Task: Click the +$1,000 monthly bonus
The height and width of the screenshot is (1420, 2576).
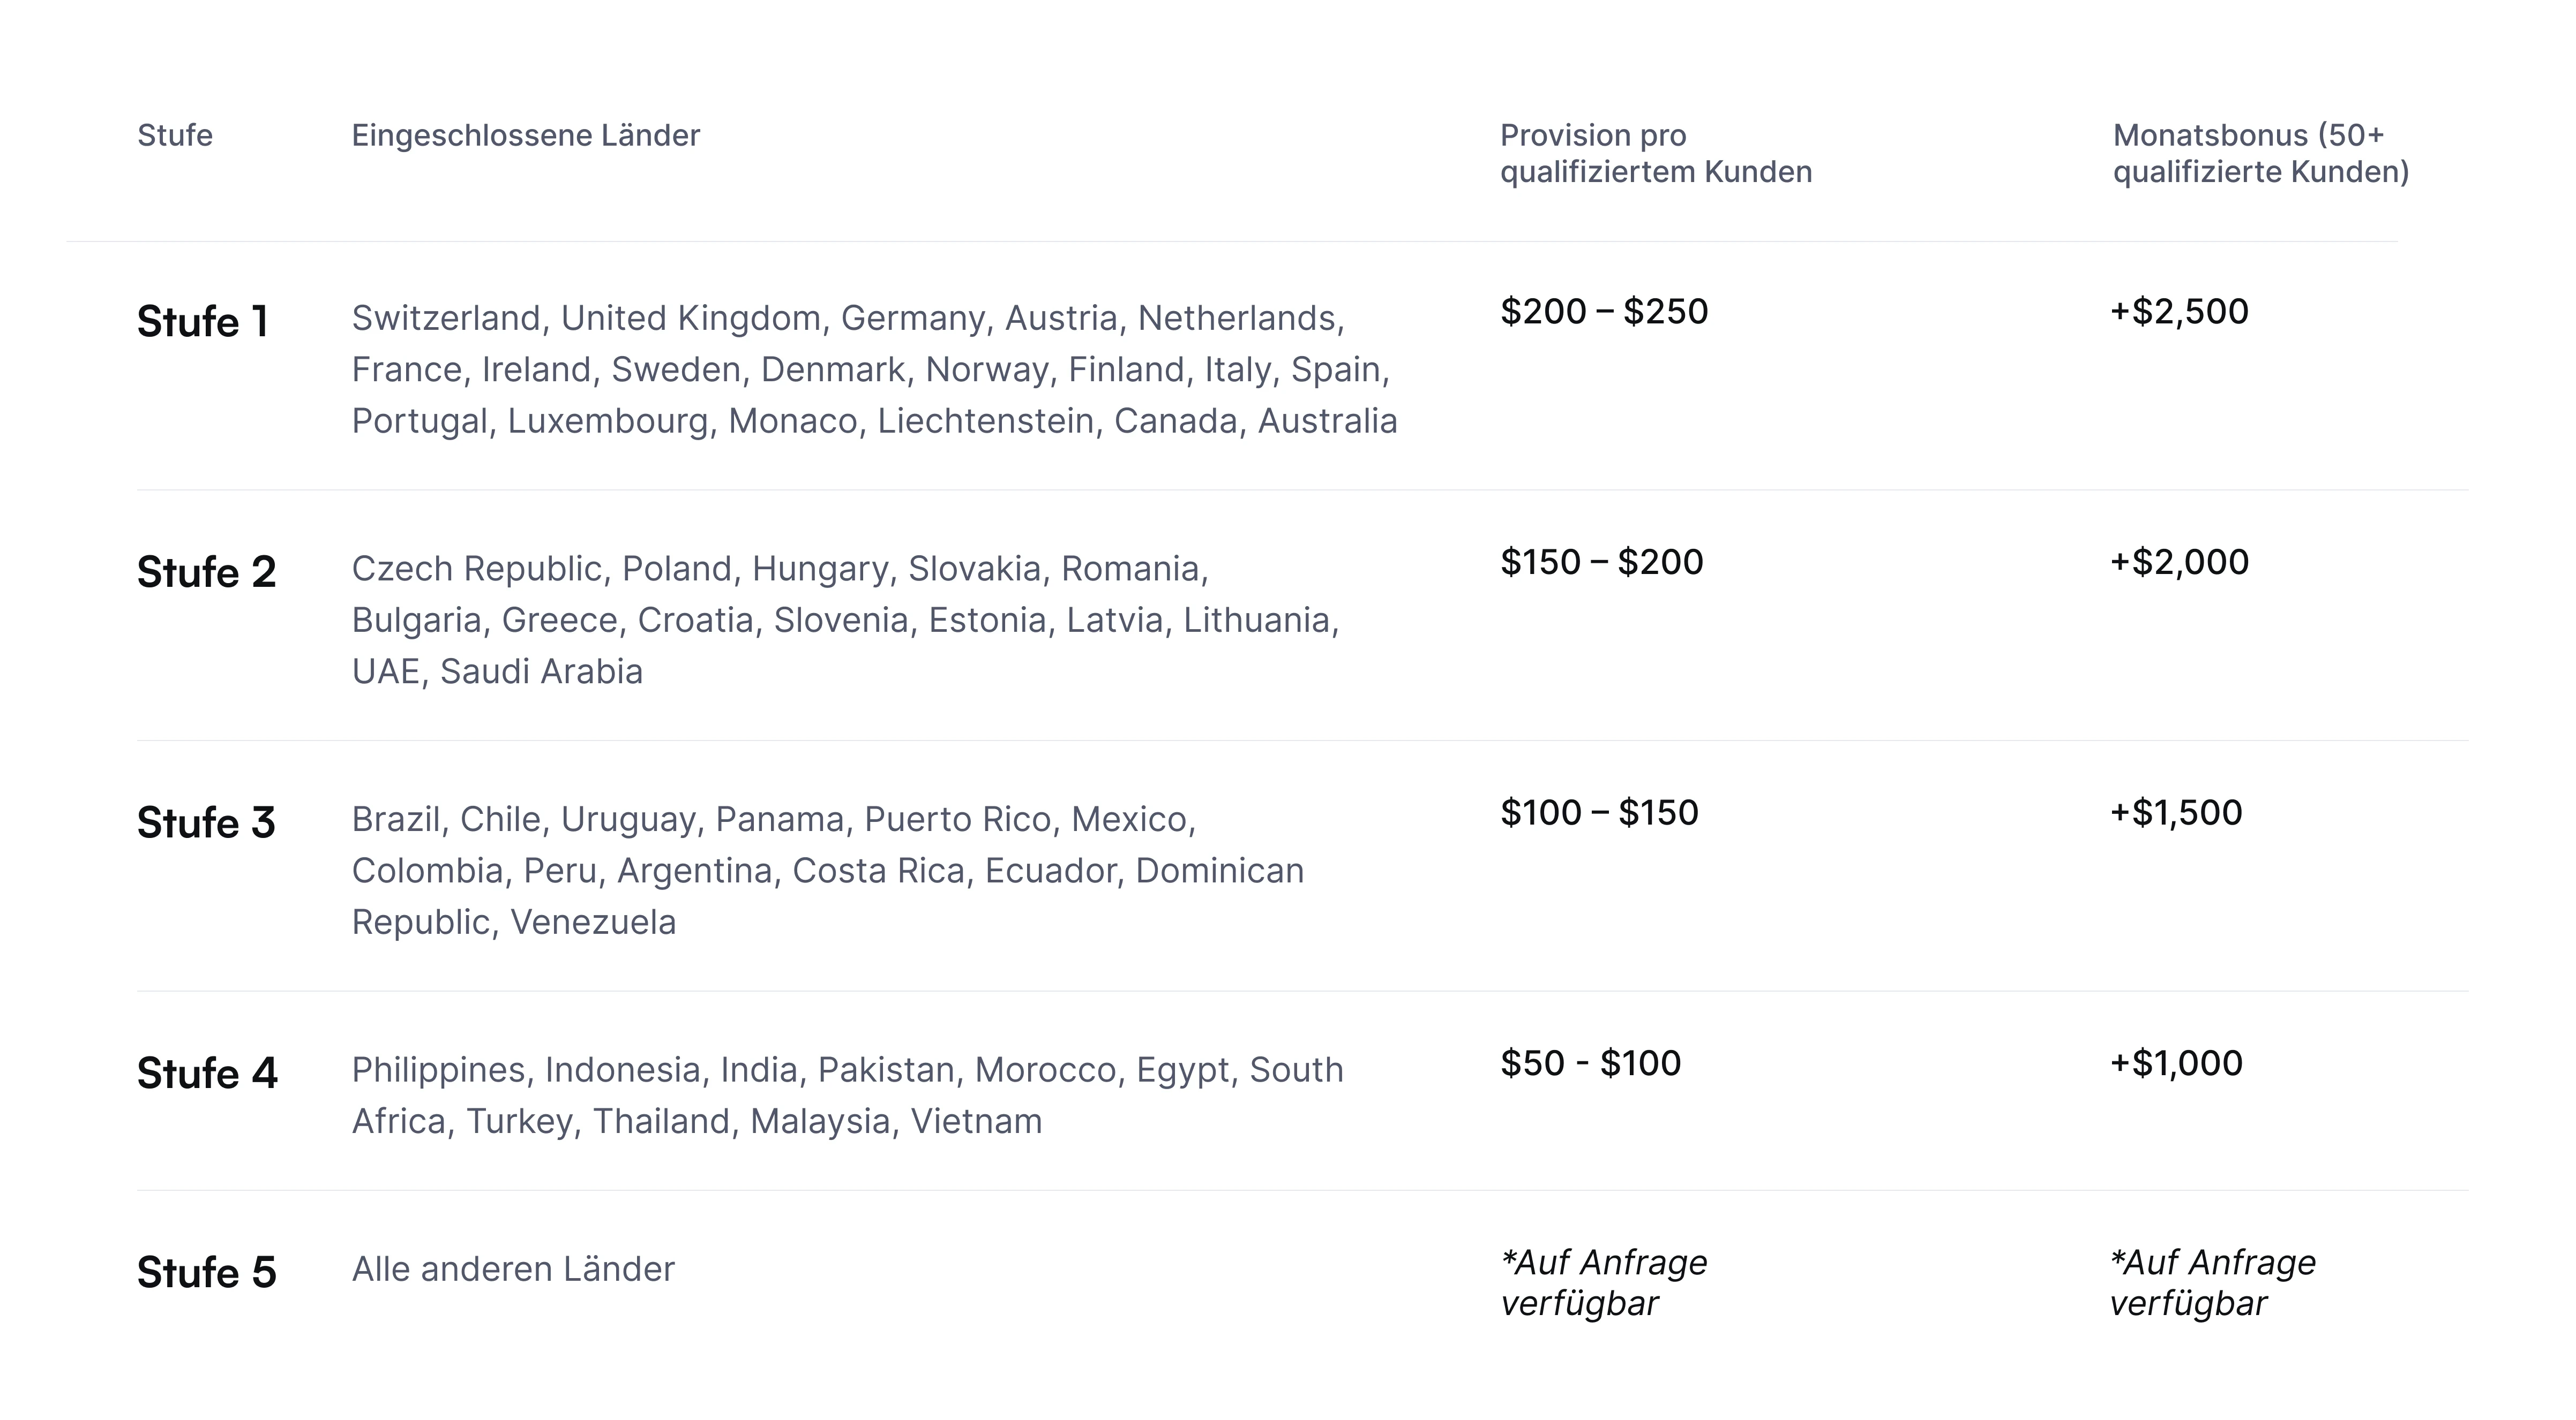Action: [x=2176, y=1063]
